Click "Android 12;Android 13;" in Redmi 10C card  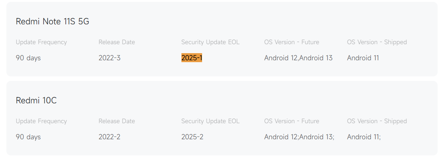[x=299, y=137]
